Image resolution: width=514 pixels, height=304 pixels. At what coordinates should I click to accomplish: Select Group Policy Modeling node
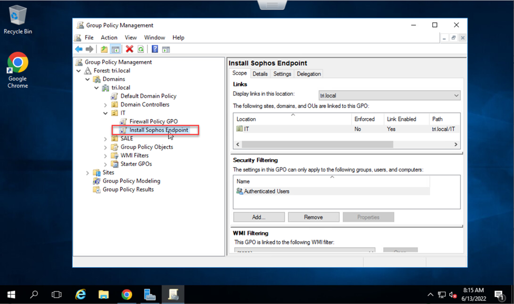click(131, 181)
